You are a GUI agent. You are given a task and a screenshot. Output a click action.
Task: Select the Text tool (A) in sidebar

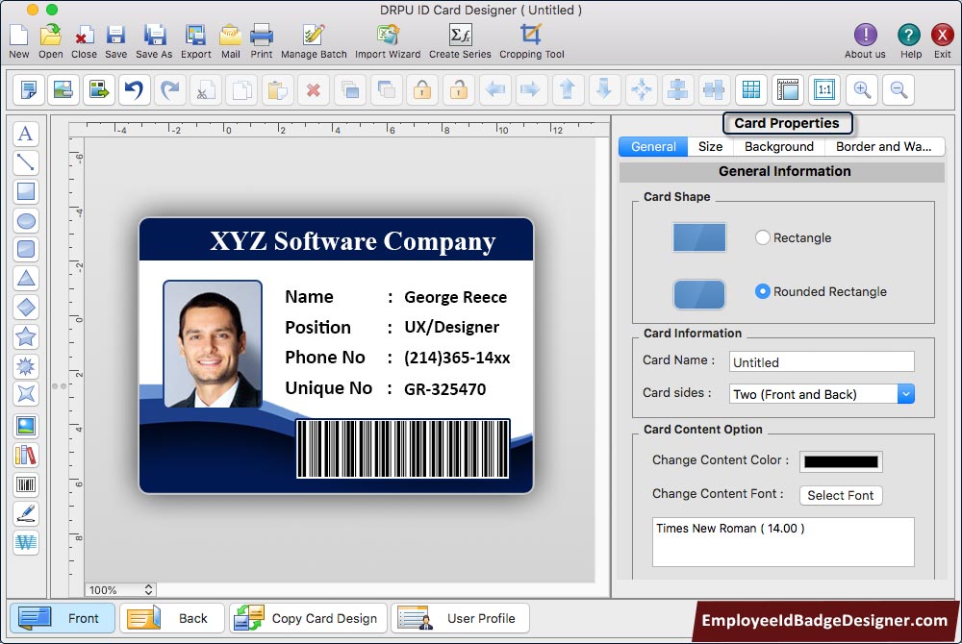click(x=26, y=134)
